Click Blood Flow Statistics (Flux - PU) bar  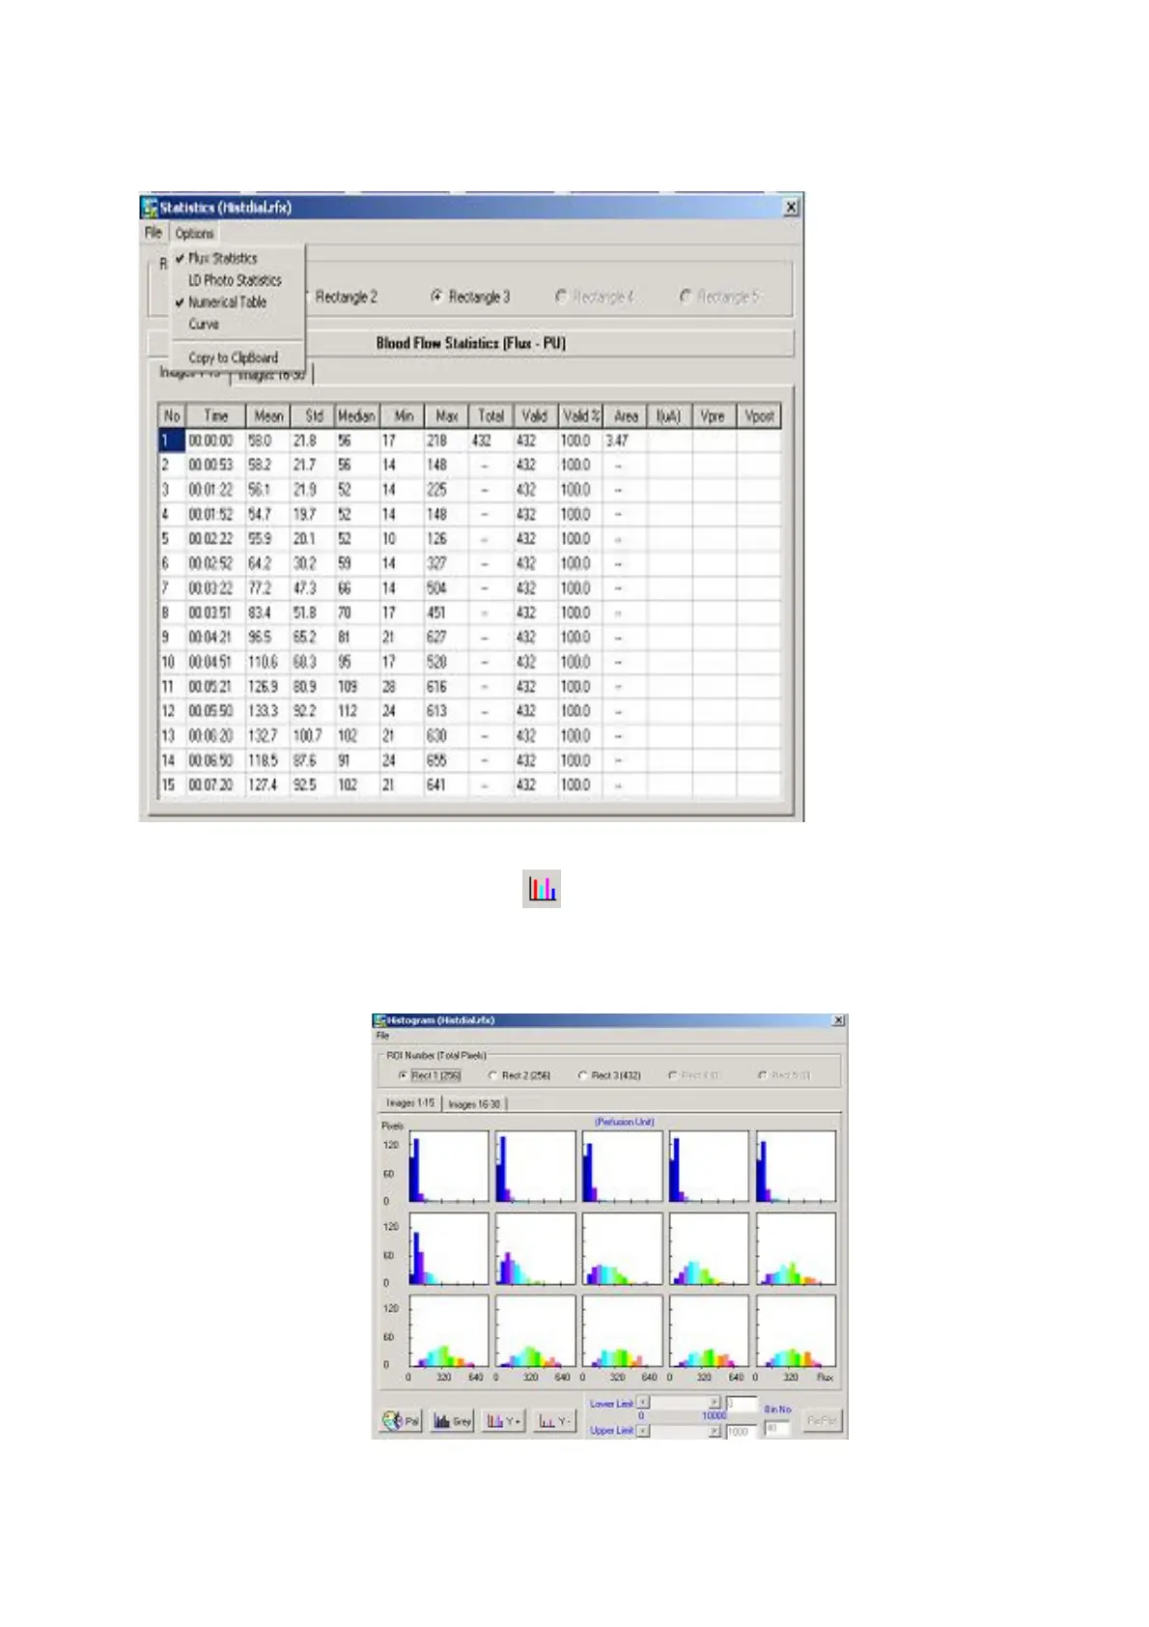point(471,343)
